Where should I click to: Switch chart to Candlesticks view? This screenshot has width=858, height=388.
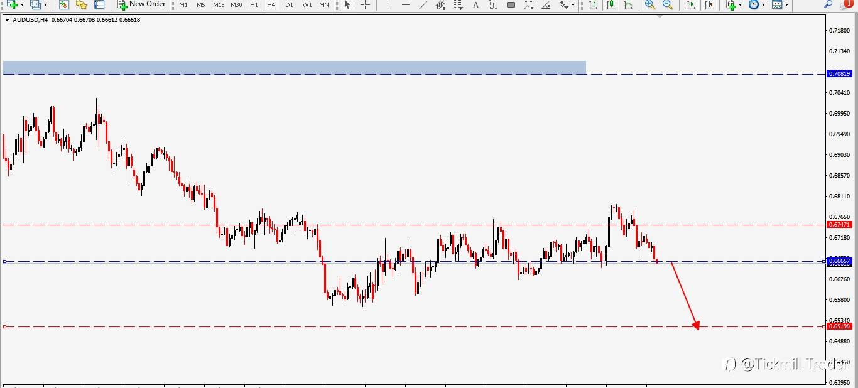click(610, 4)
